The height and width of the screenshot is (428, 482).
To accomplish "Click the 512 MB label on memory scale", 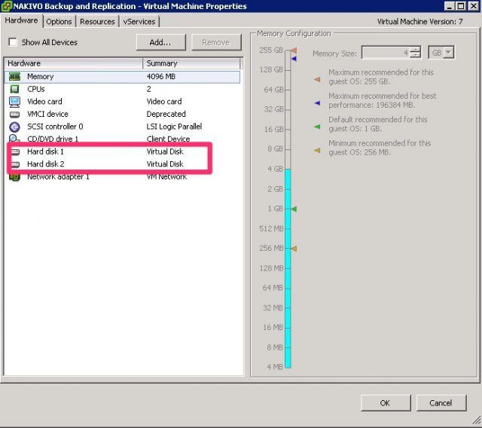I will pos(271,229).
